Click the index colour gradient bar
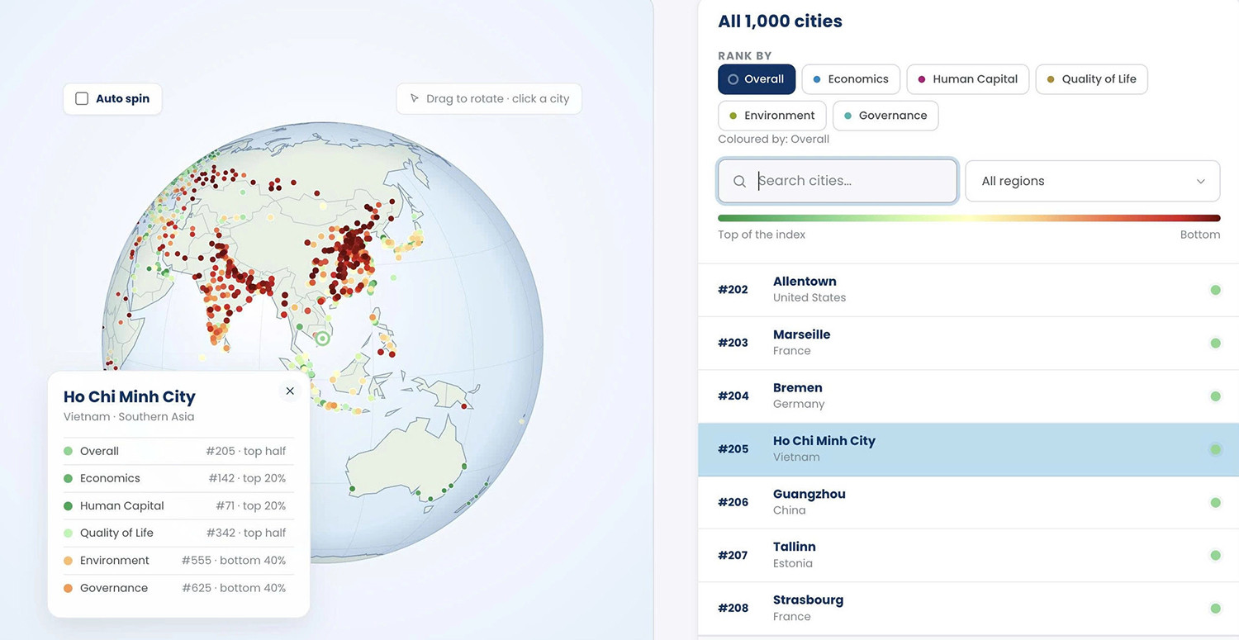Image resolution: width=1239 pixels, height=640 pixels. [969, 218]
